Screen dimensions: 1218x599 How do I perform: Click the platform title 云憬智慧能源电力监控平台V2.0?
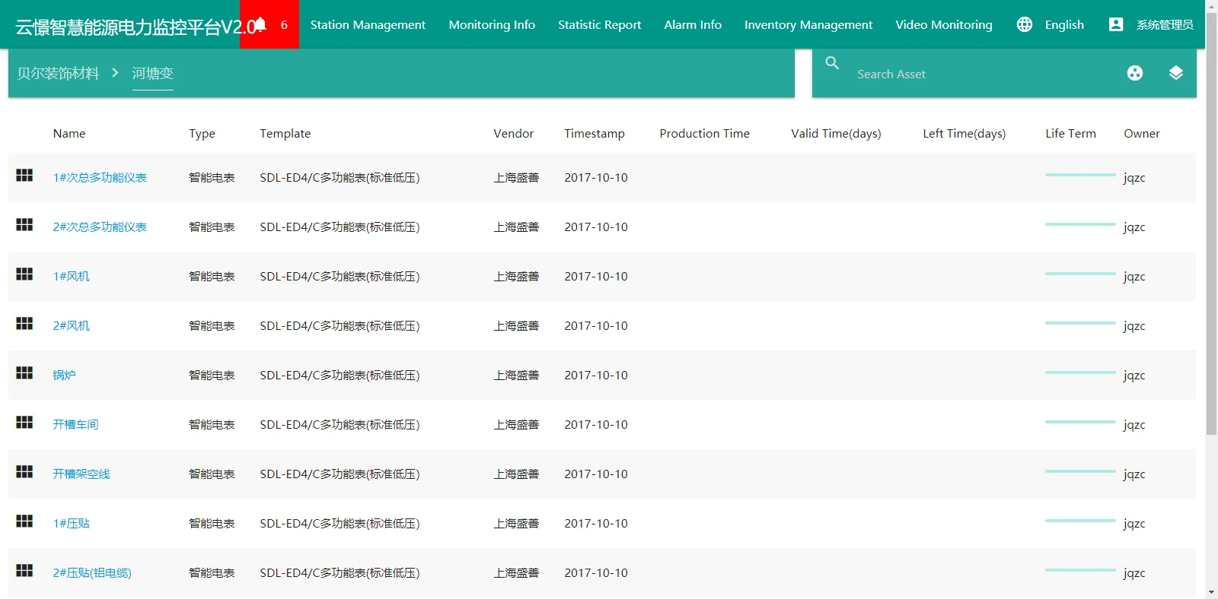(x=136, y=27)
